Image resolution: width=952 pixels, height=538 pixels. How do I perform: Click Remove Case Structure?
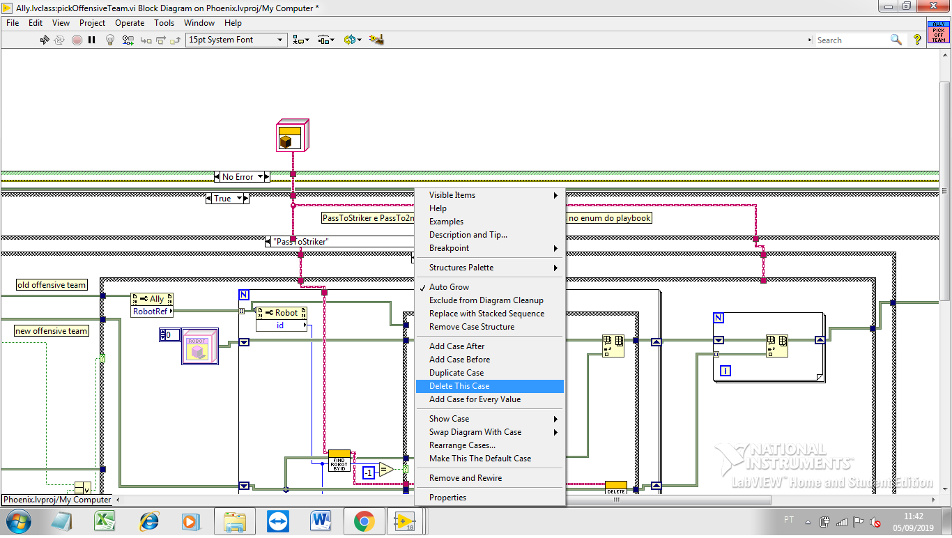coord(490,327)
